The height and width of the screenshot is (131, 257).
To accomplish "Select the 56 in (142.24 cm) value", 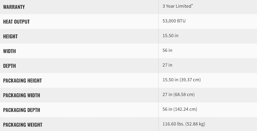I will pyautogui.click(x=180, y=109).
